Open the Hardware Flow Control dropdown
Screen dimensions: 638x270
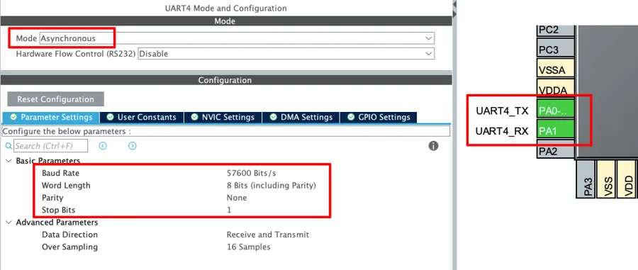coord(286,54)
